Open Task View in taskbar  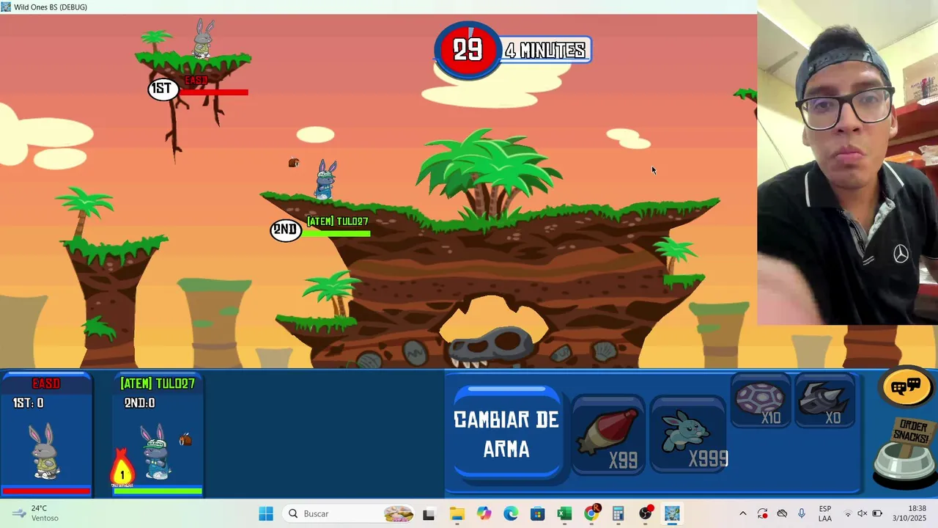click(x=429, y=513)
